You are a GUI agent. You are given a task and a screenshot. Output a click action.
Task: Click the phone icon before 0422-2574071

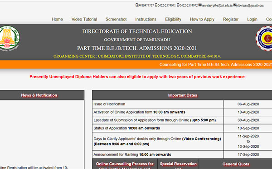pyautogui.click(x=156, y=5)
